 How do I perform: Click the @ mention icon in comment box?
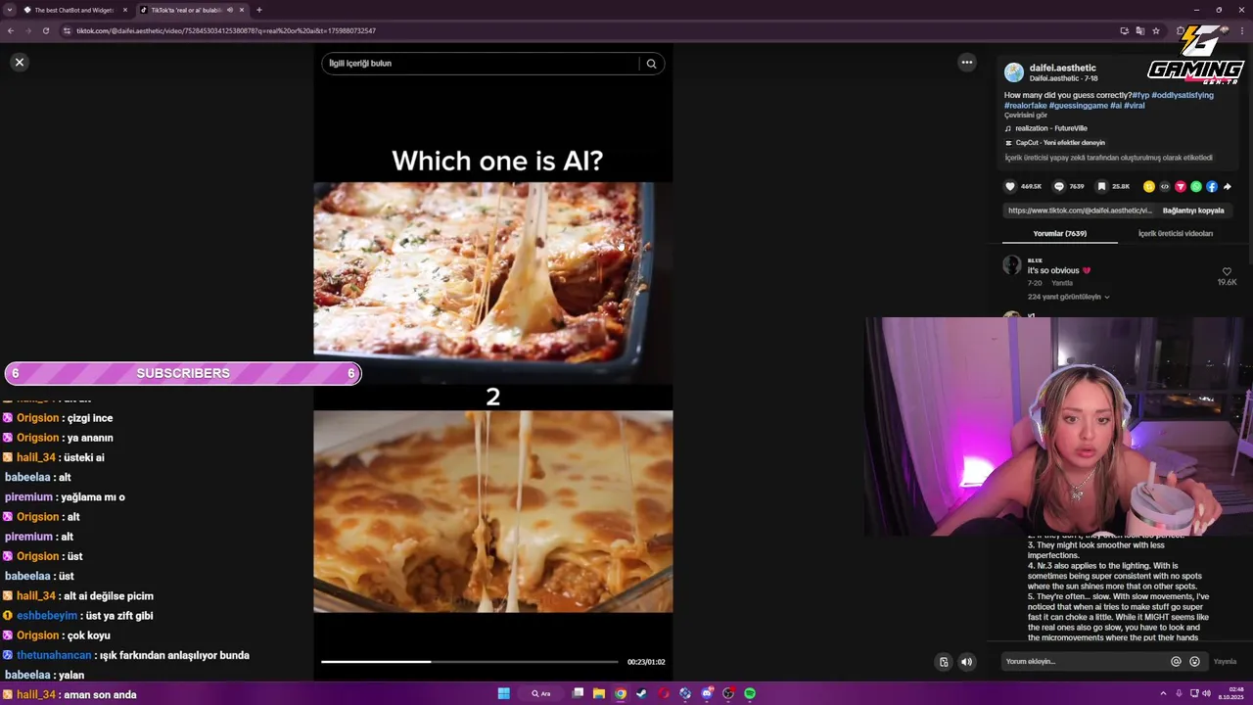(x=1176, y=662)
